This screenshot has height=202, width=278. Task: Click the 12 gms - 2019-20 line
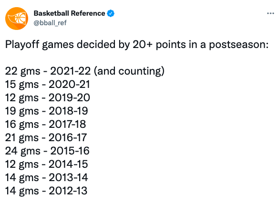(48, 97)
